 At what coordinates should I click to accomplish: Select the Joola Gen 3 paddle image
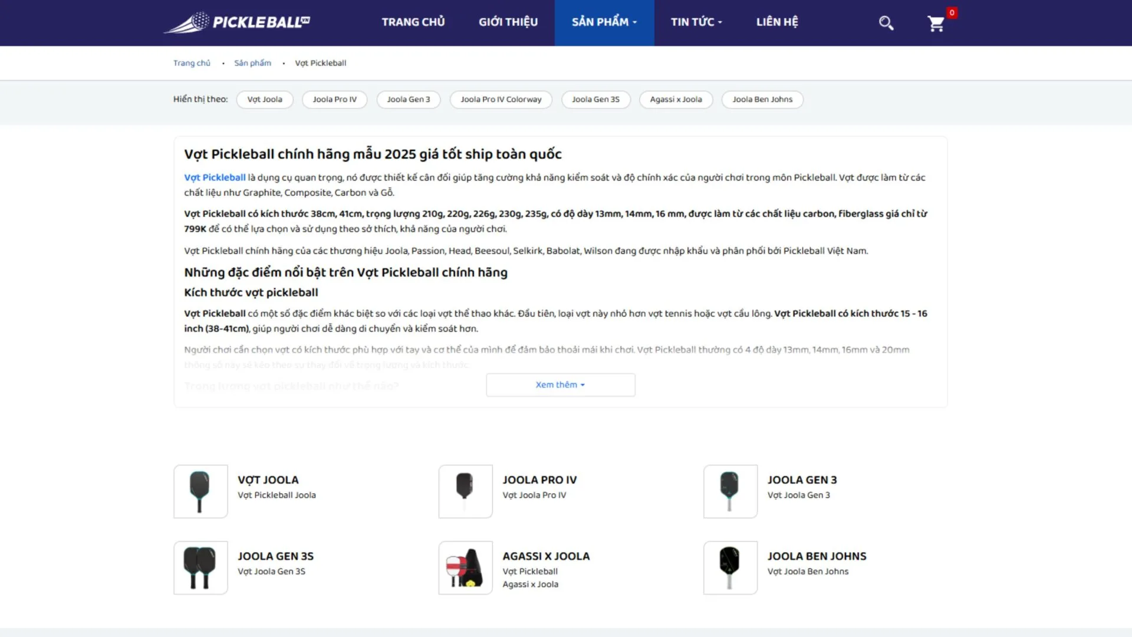(x=730, y=491)
